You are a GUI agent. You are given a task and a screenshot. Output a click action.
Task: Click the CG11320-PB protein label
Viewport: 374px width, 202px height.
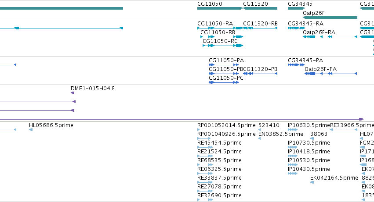coord(260,69)
